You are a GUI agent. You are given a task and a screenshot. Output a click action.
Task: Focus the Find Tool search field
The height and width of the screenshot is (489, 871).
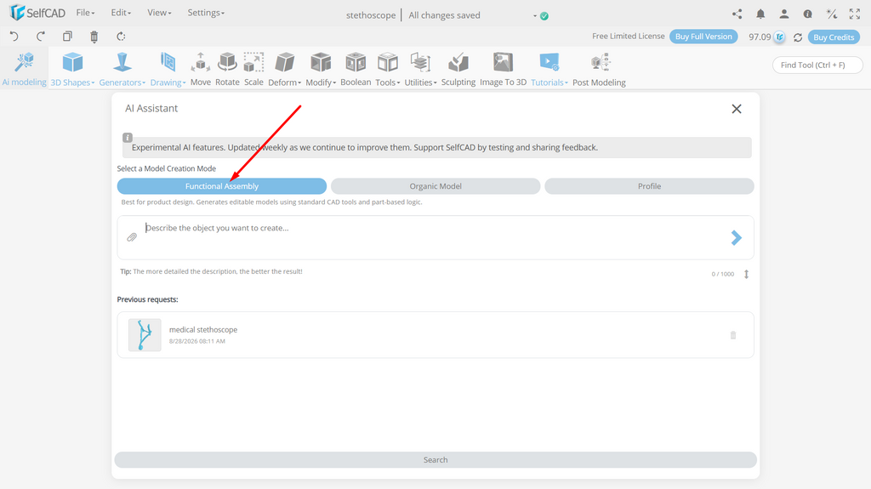click(817, 65)
